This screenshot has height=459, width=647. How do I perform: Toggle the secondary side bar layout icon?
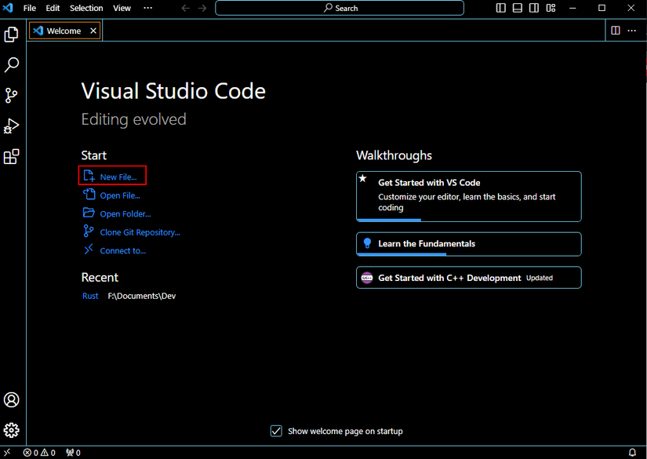tap(534, 8)
